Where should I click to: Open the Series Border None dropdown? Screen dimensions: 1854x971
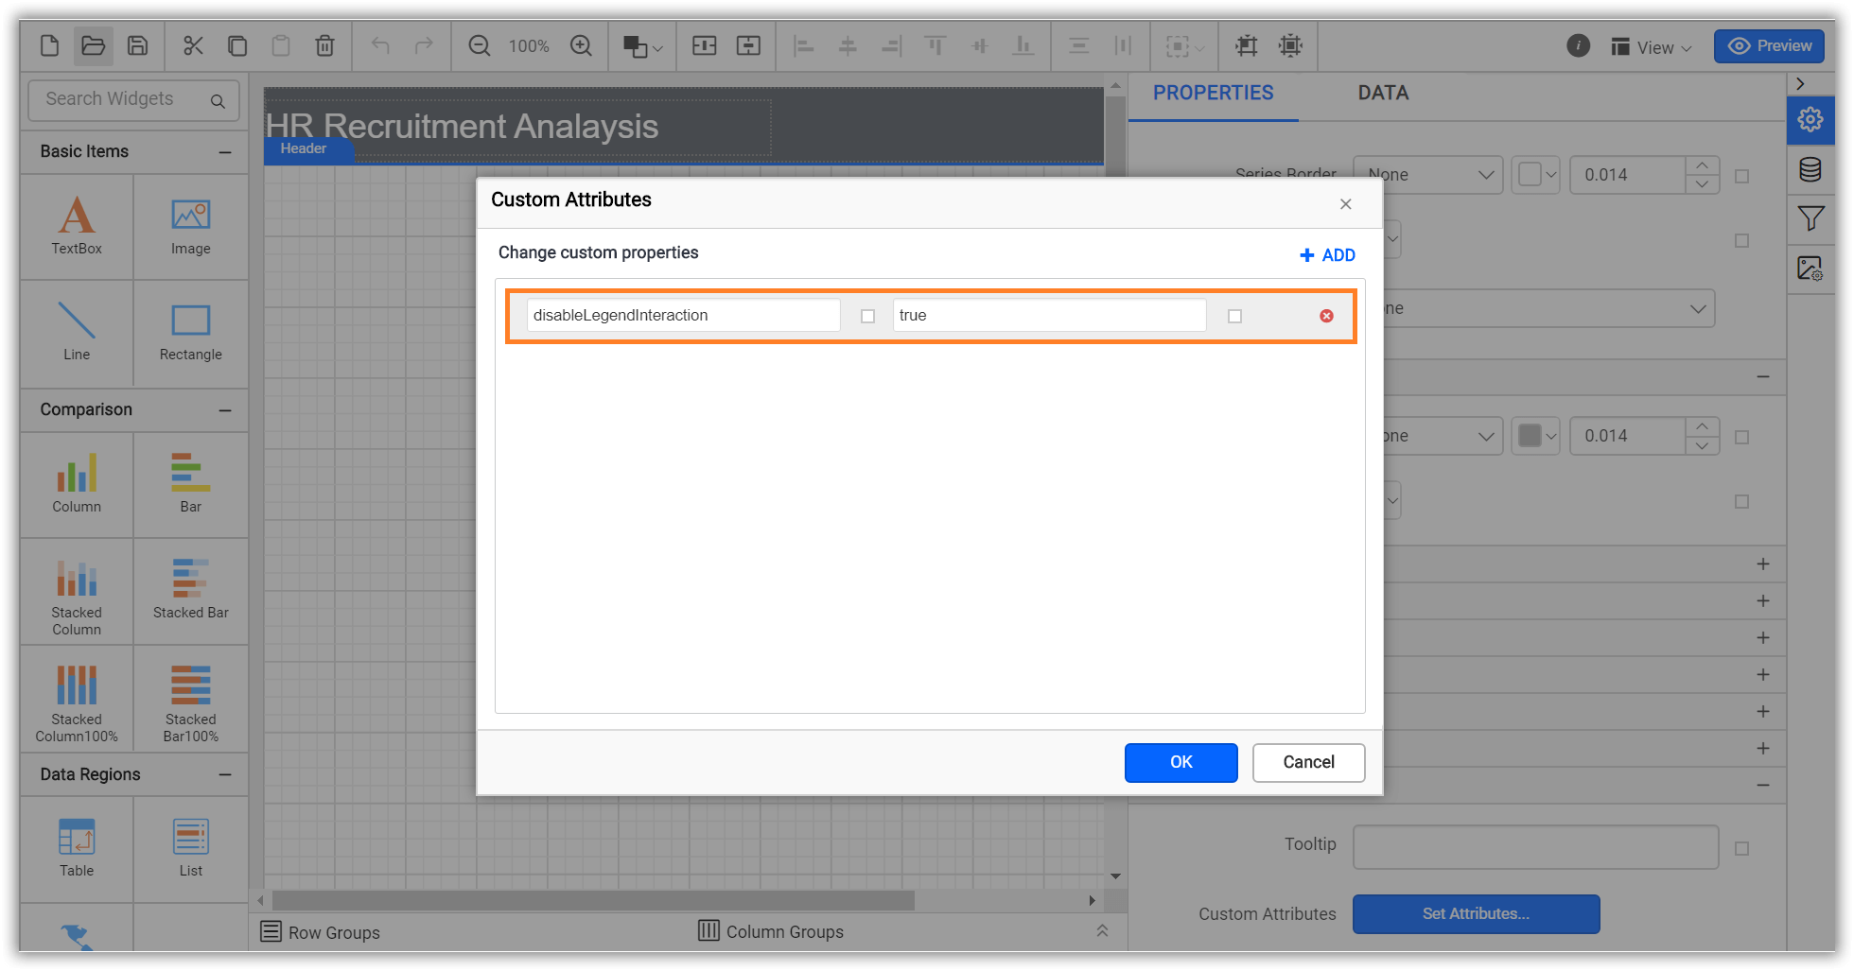point(1427,174)
